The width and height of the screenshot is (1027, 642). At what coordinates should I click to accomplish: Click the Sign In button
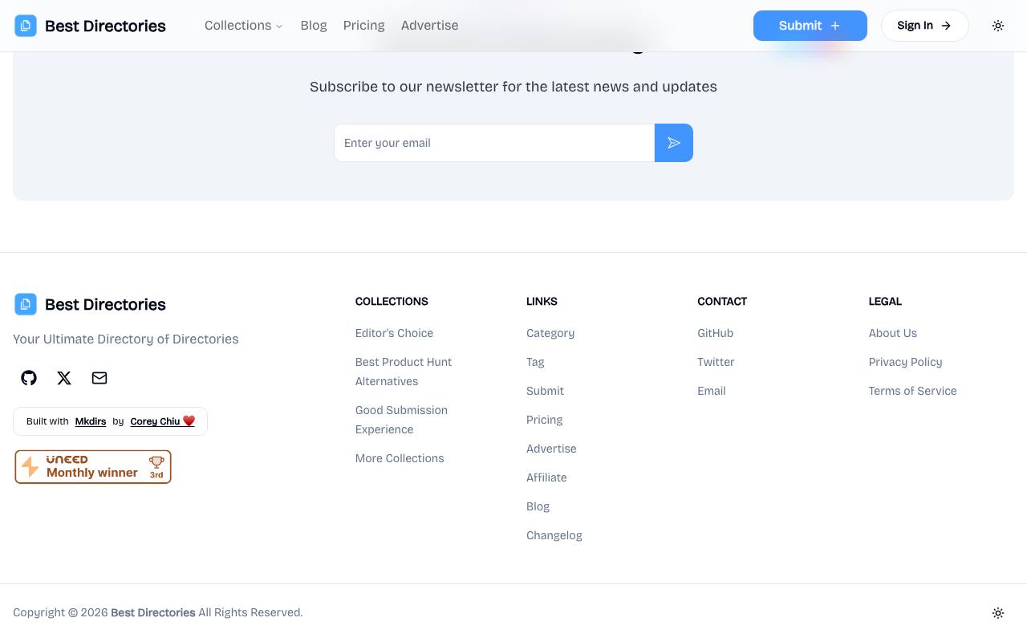point(925,26)
